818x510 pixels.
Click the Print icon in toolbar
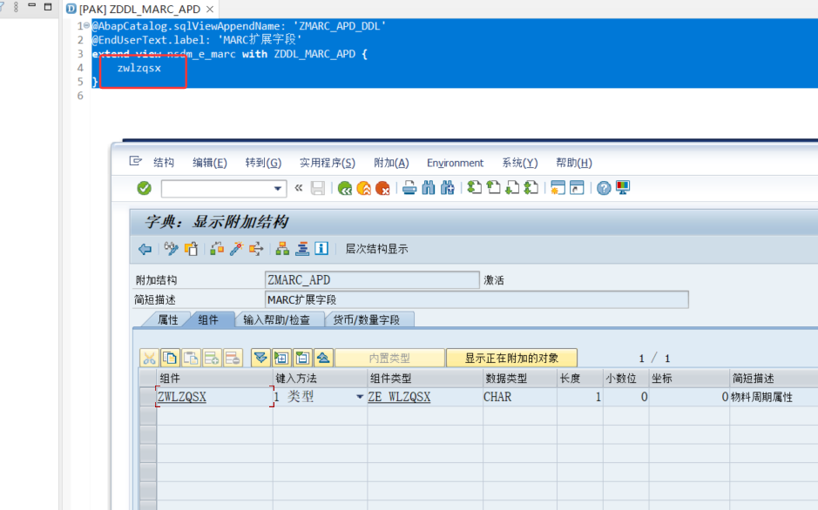pos(409,188)
